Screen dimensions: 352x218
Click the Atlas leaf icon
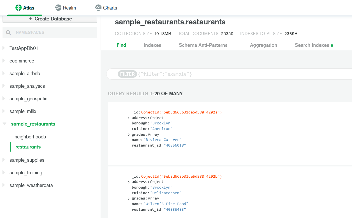pos(18,8)
